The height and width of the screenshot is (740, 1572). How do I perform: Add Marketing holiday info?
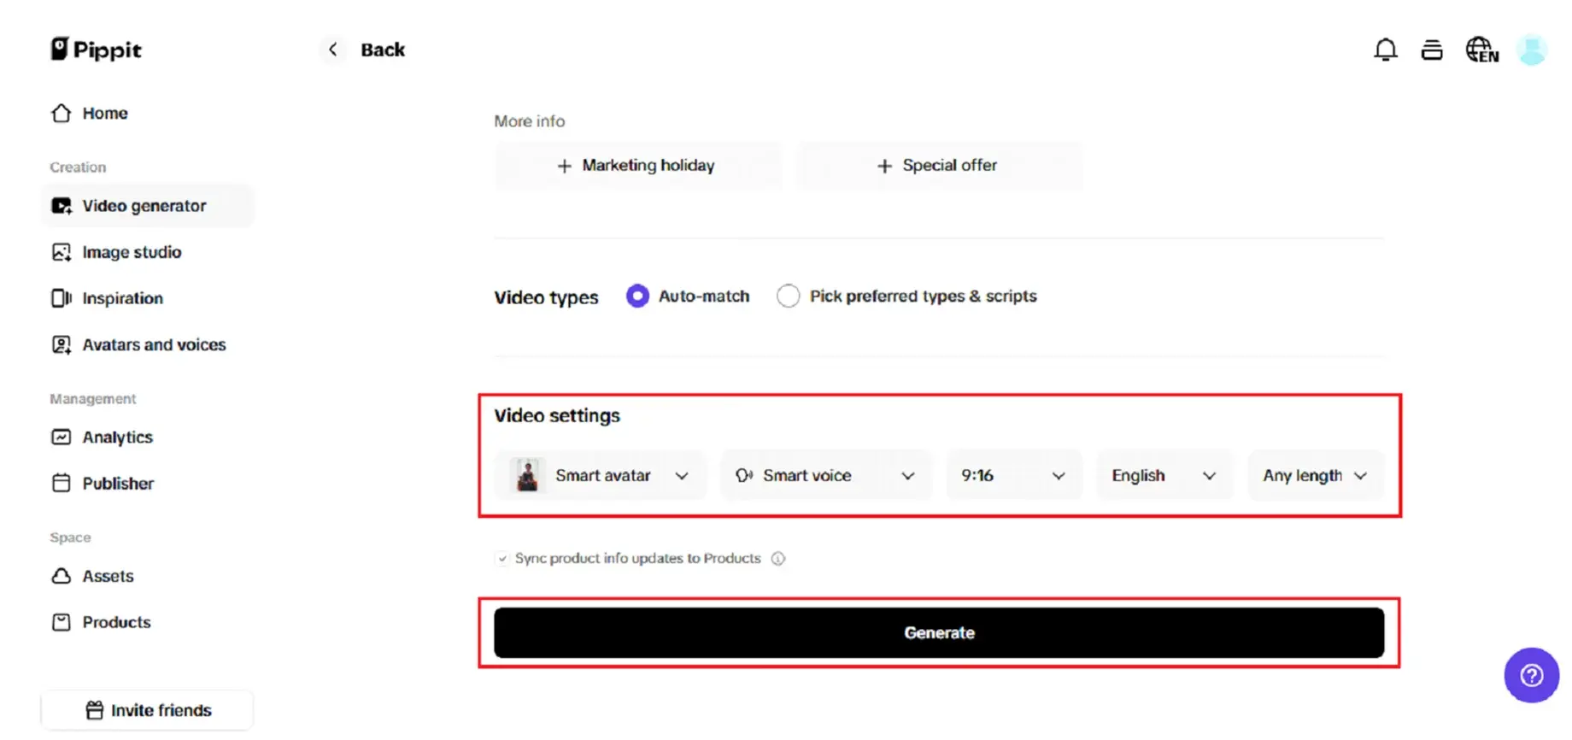637,166
